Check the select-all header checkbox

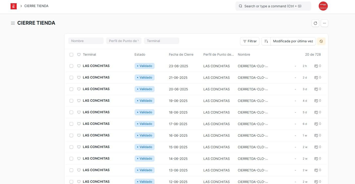71,55
